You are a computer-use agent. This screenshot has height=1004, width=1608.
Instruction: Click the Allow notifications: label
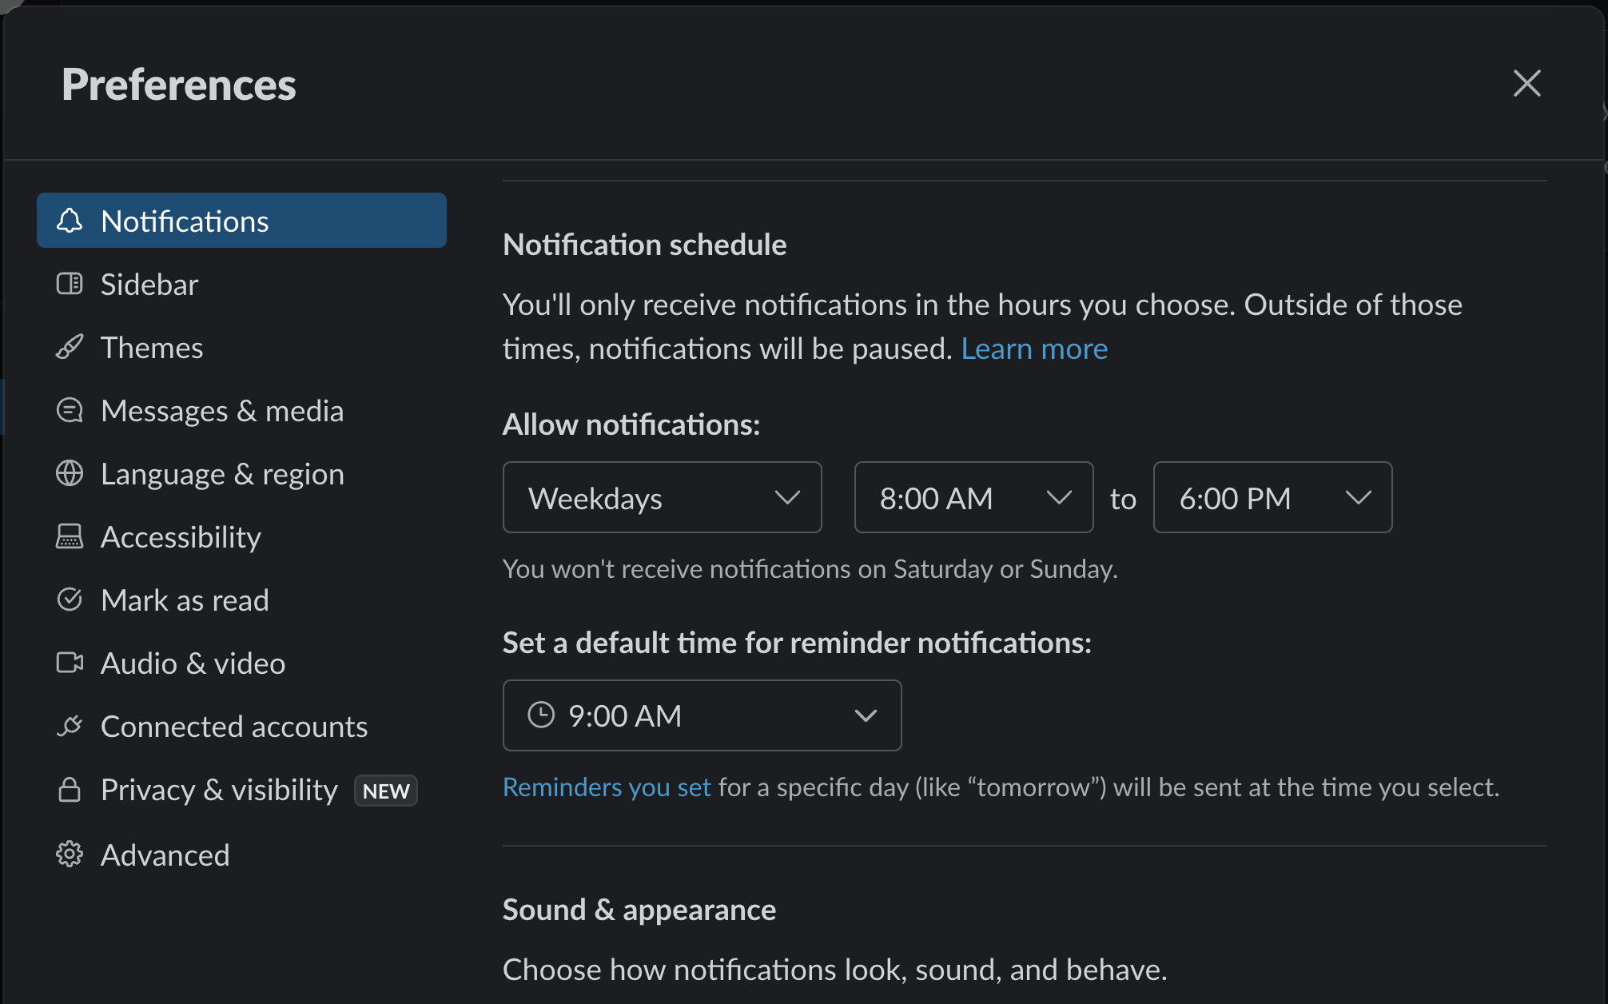[x=631, y=424]
